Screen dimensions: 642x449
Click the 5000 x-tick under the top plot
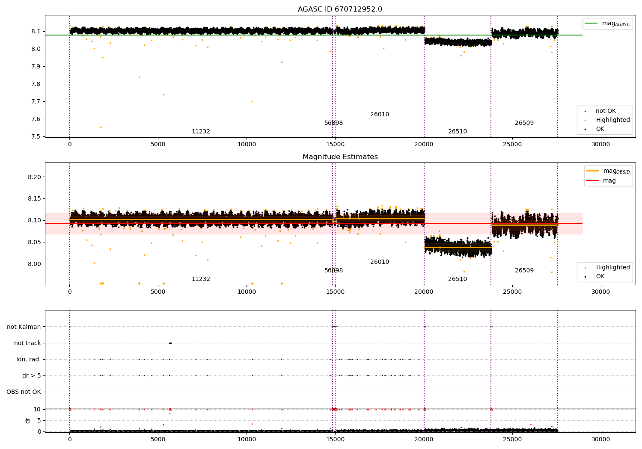[x=158, y=145]
